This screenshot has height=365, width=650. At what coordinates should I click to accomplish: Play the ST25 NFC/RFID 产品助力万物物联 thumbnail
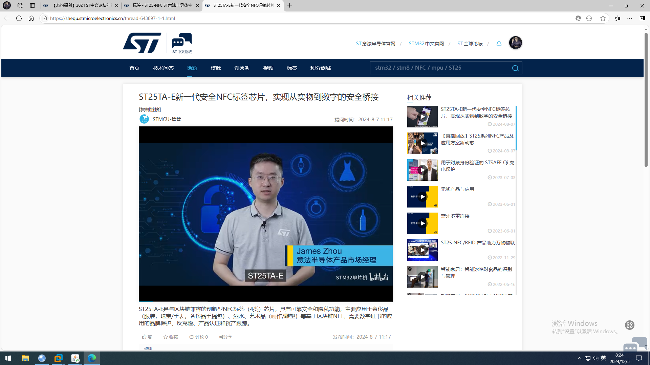pyautogui.click(x=422, y=250)
